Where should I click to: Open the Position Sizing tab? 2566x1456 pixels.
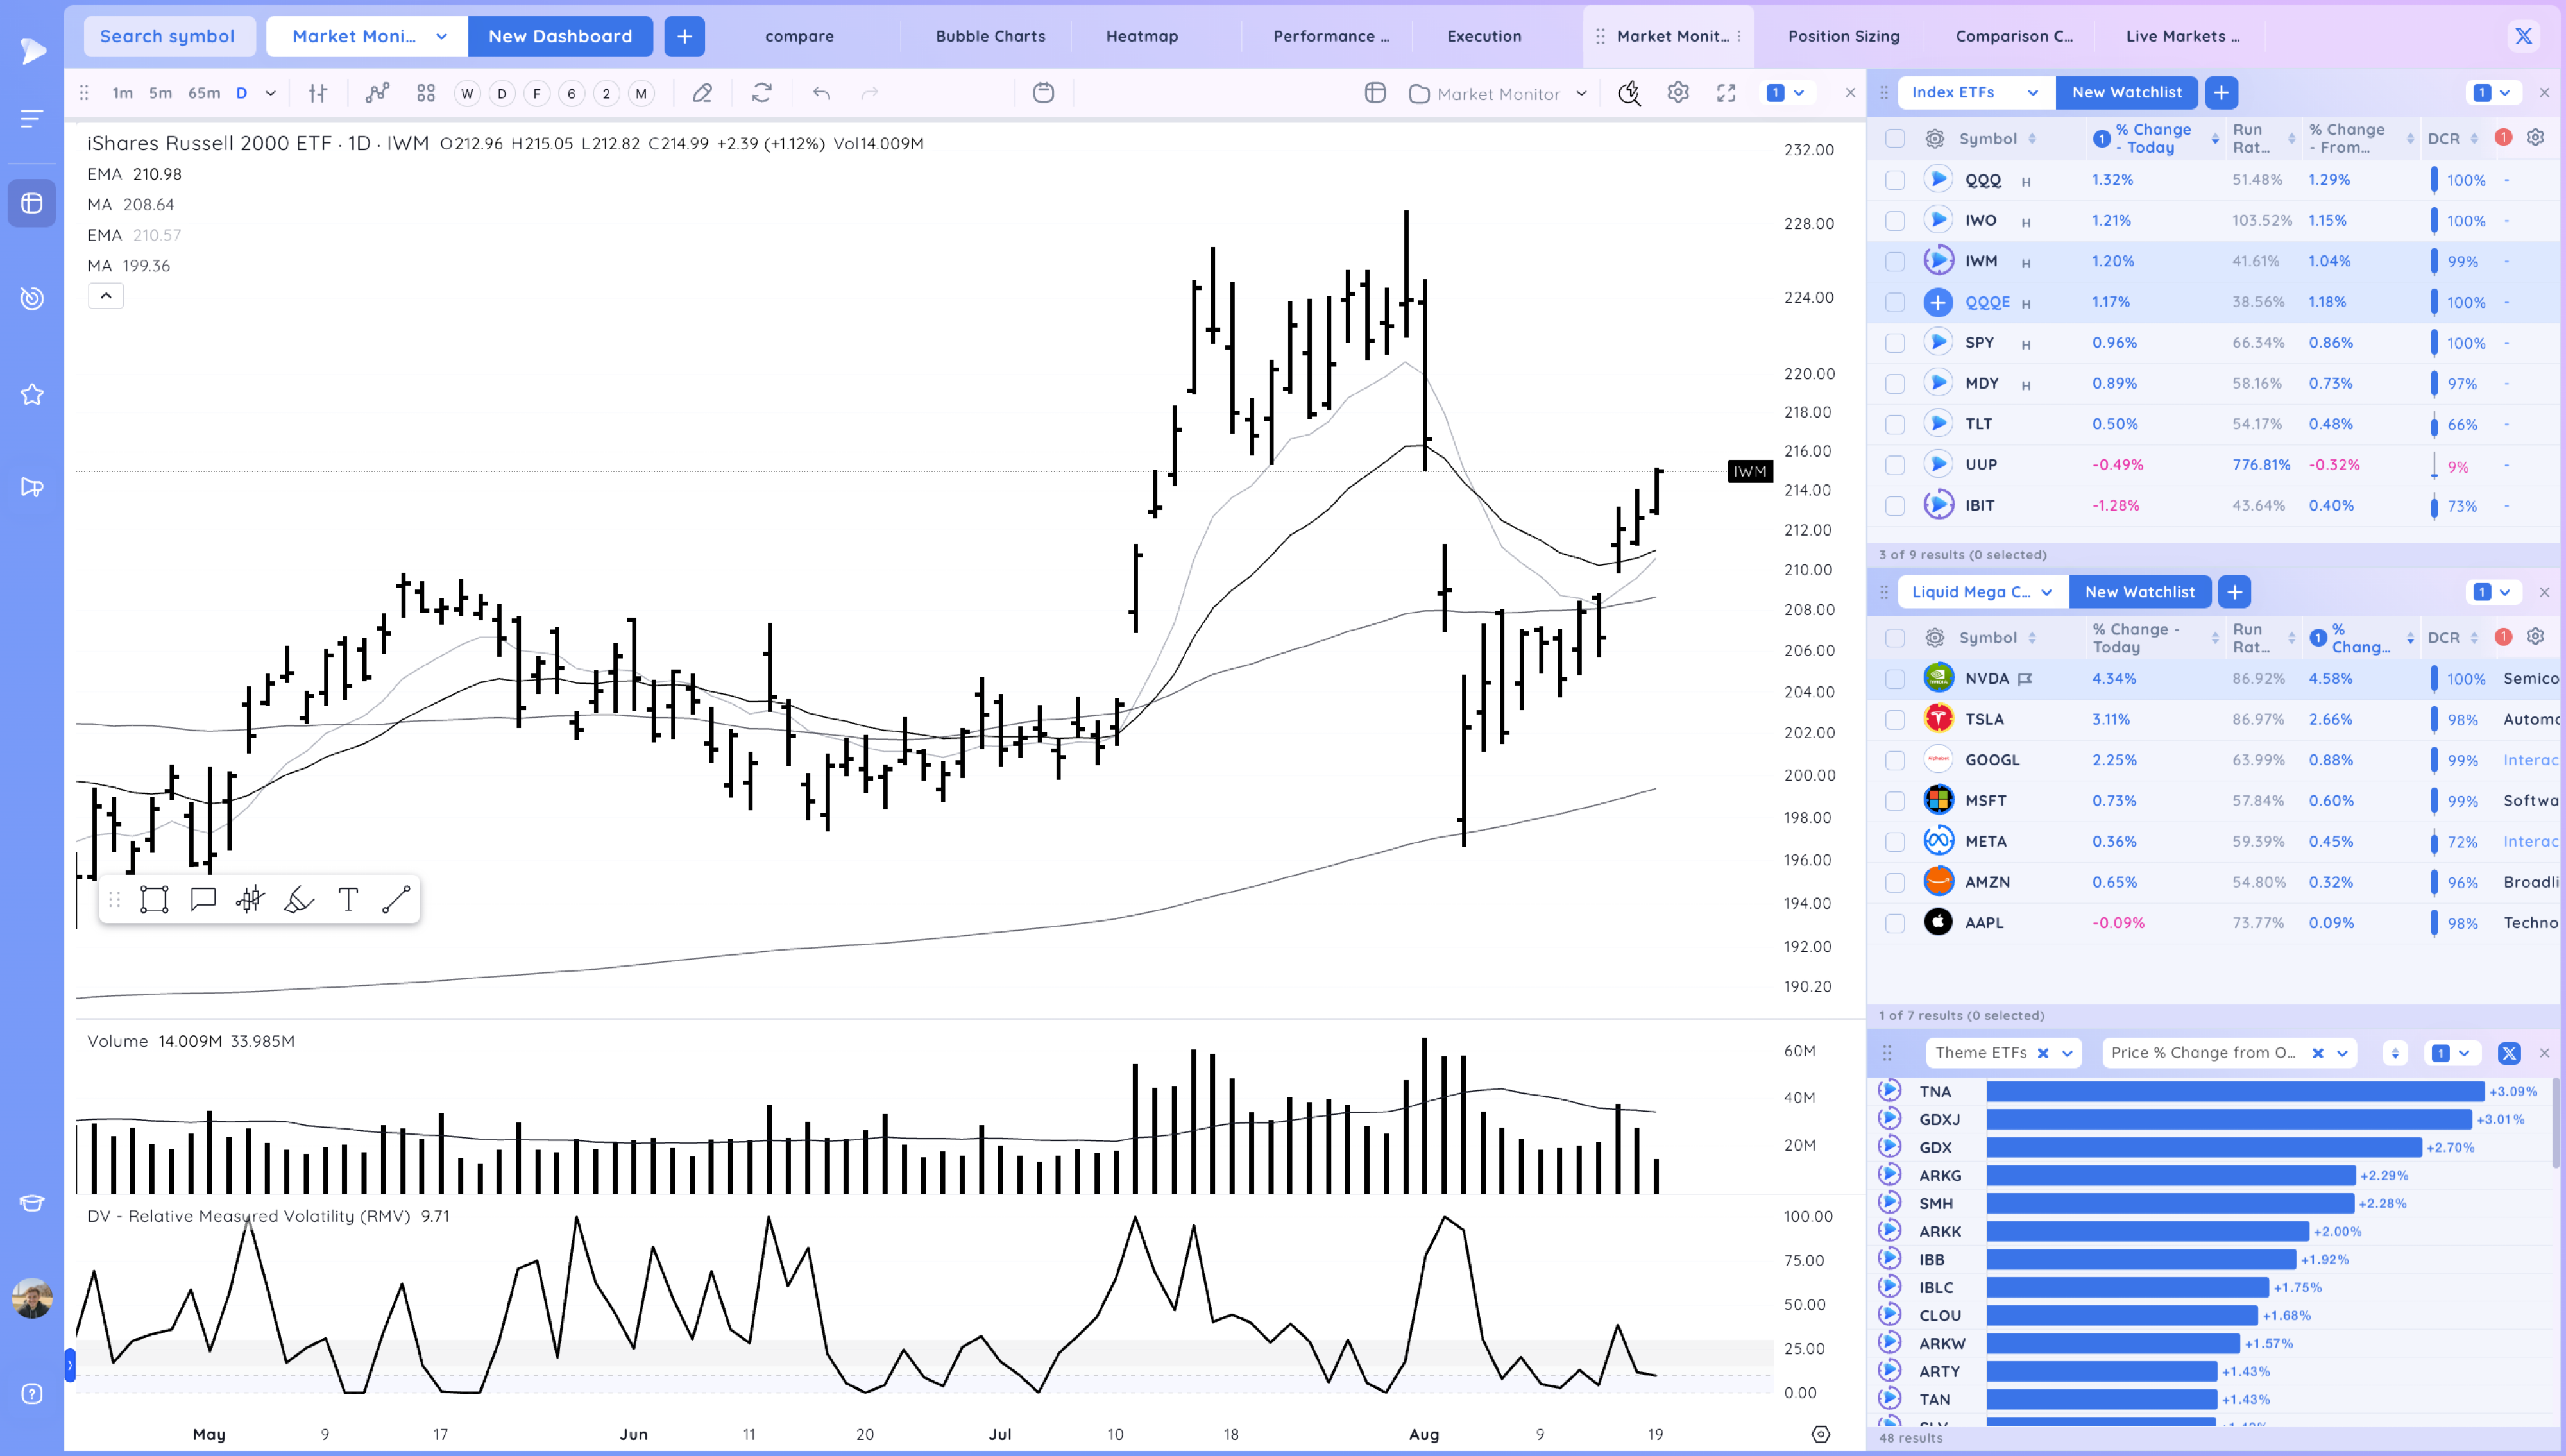point(1843,36)
